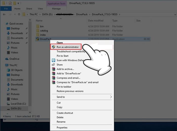Expand the address bar history dropdown
This screenshot has width=177, height=131.
(175, 15)
